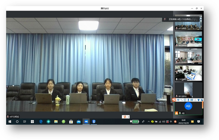Open Task View in the taskbar
Viewport: 219px width, 140px height.
[25, 122]
